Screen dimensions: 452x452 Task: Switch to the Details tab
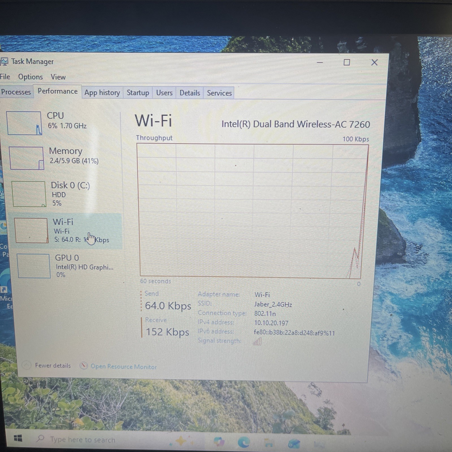pos(190,93)
